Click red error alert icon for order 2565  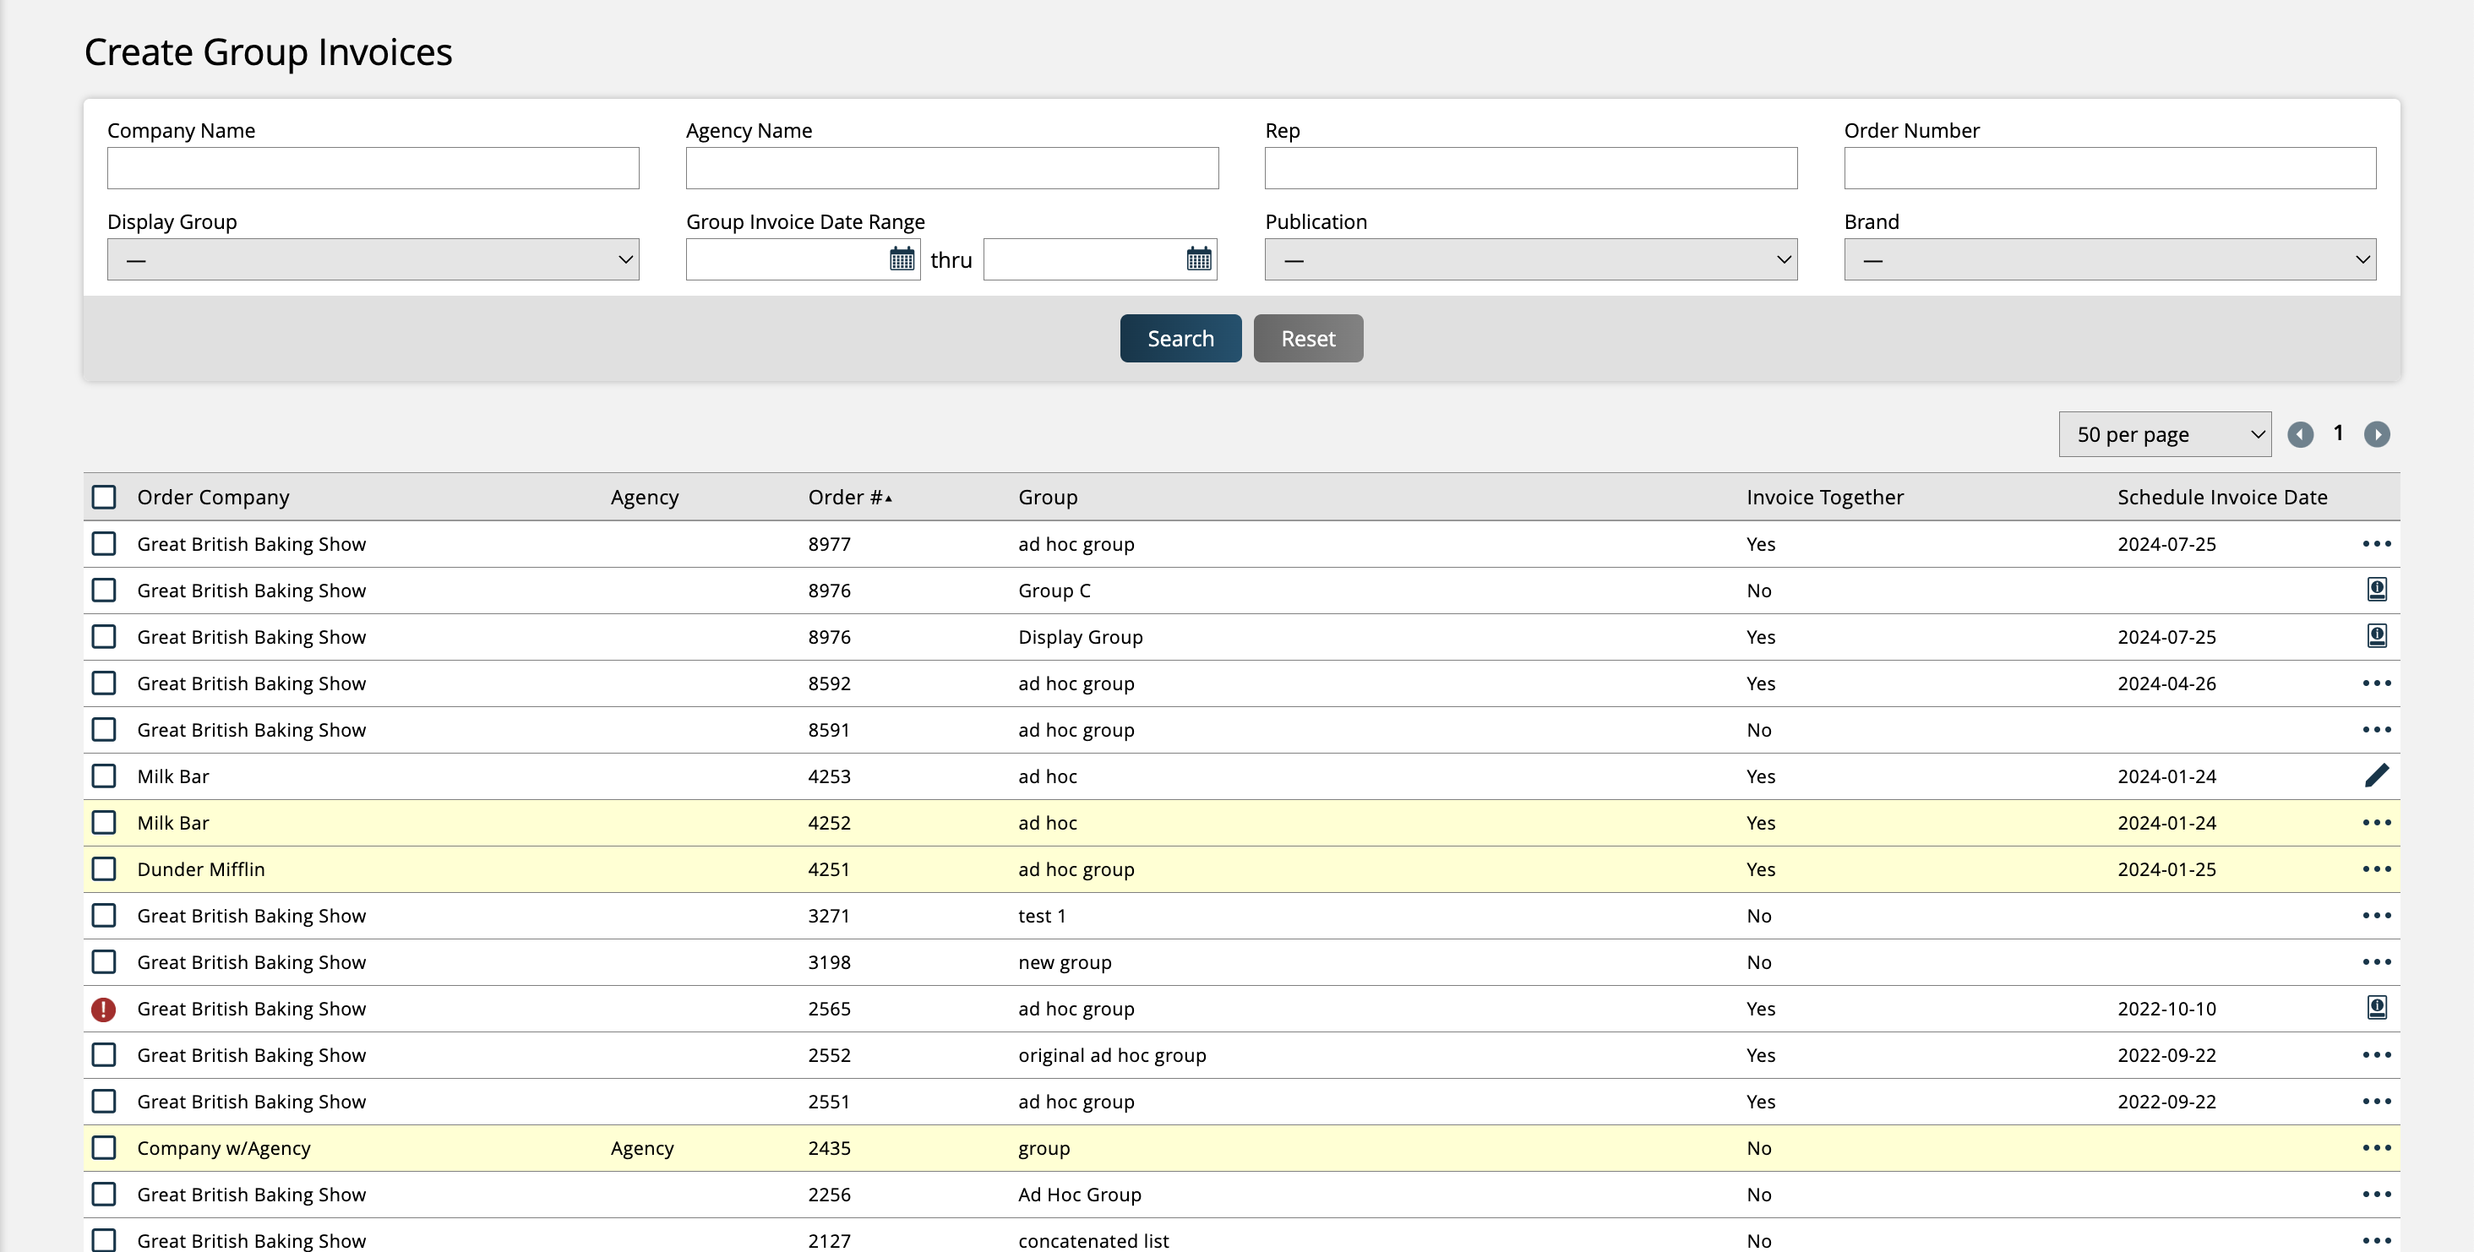[104, 1009]
